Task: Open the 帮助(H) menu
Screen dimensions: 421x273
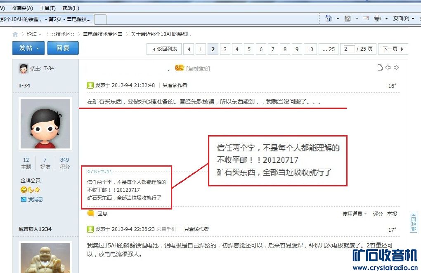Action: pos(71,8)
